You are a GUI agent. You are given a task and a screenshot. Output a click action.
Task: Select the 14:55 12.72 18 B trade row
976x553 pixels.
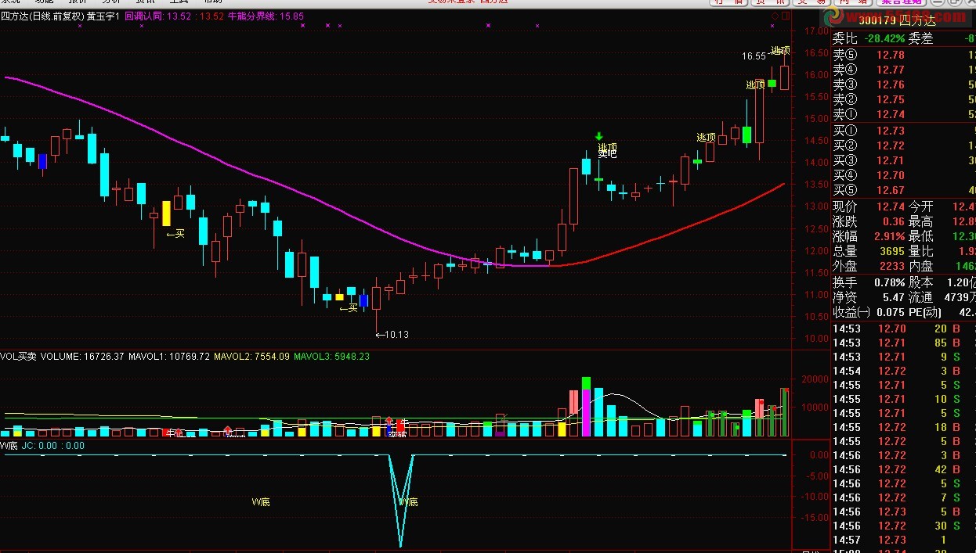pyautogui.click(x=904, y=427)
